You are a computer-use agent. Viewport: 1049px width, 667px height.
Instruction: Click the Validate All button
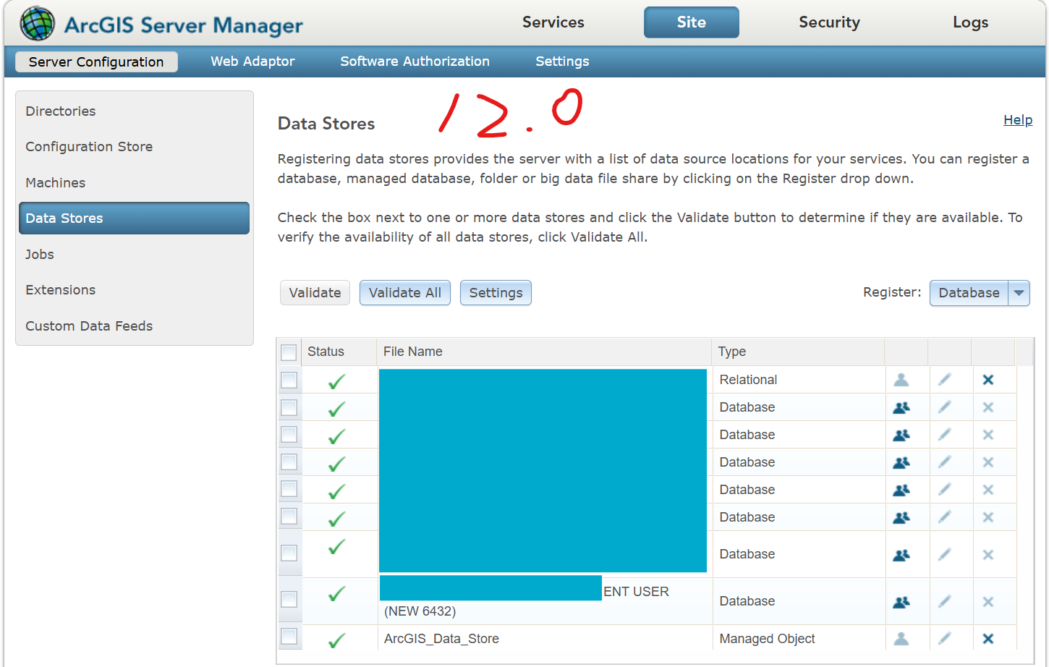(405, 293)
